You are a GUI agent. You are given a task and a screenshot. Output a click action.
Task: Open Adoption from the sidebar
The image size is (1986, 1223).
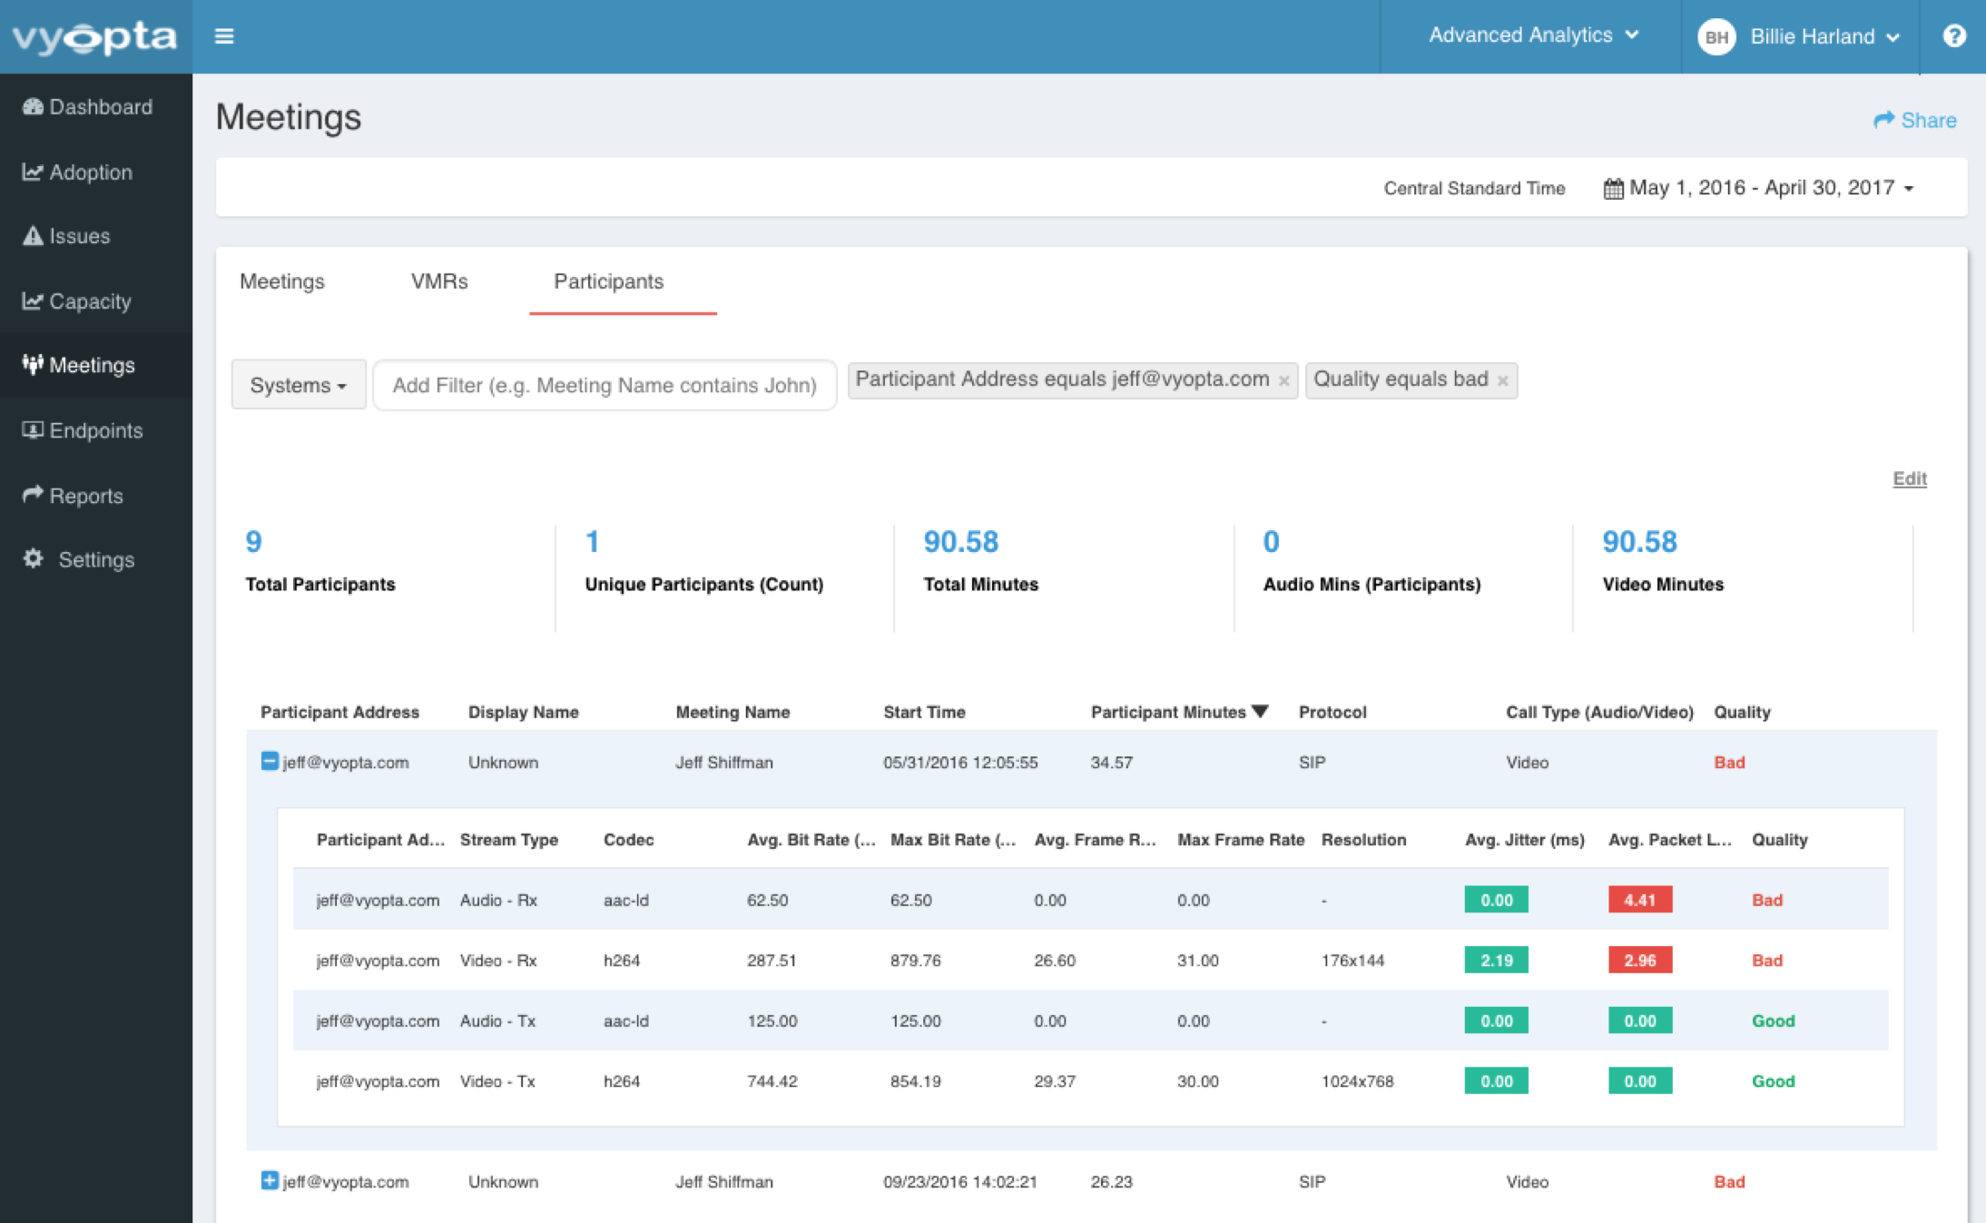click(x=96, y=173)
